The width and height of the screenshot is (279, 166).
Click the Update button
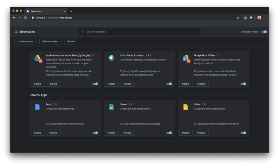tap(71, 41)
